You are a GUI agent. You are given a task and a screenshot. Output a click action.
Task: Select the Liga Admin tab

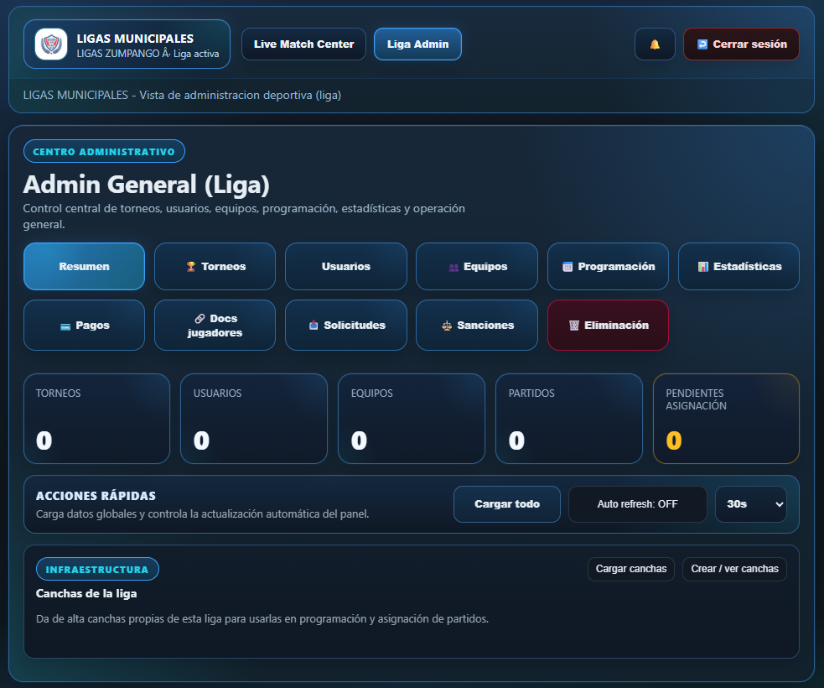tap(417, 44)
